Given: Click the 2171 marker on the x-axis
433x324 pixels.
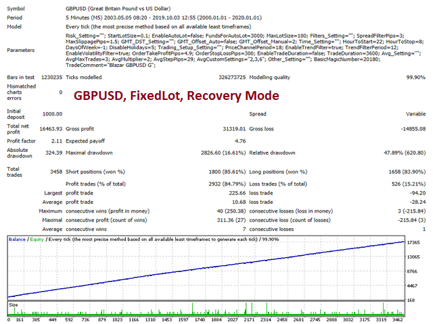Looking at the screenshot, I should (248, 319).
